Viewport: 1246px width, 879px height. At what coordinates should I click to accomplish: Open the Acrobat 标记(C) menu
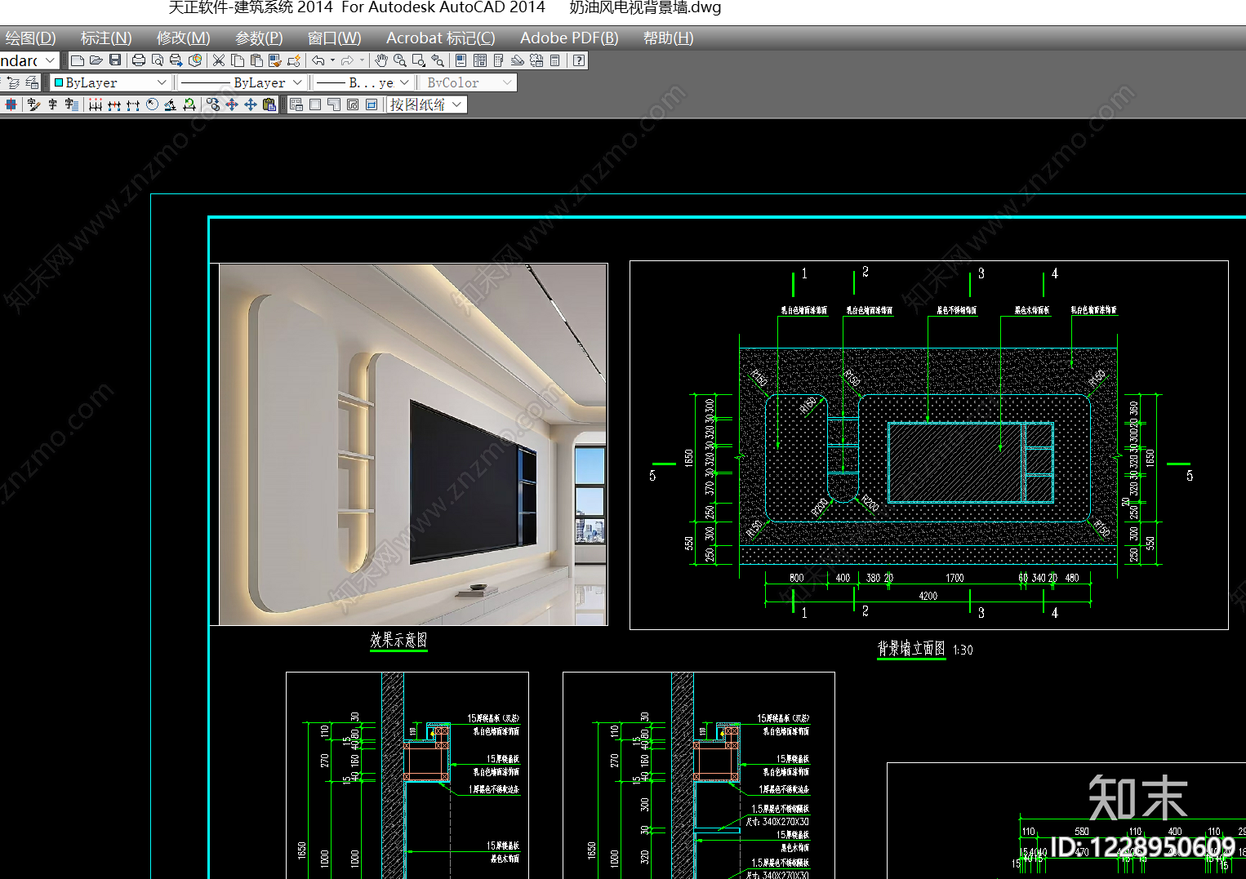click(441, 38)
